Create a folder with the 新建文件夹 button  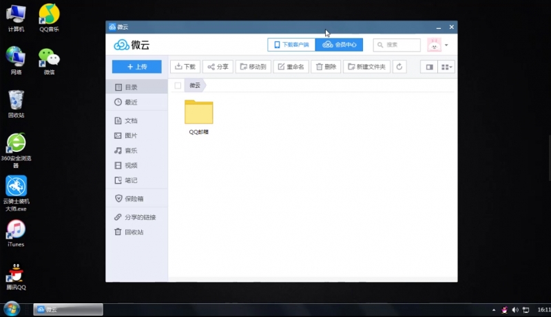366,67
